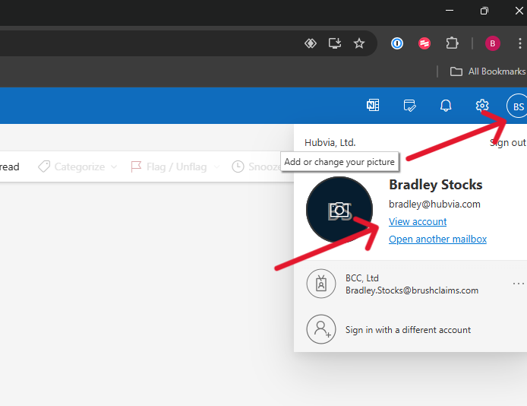
Task: Bookmark this page with star icon
Action: (359, 43)
